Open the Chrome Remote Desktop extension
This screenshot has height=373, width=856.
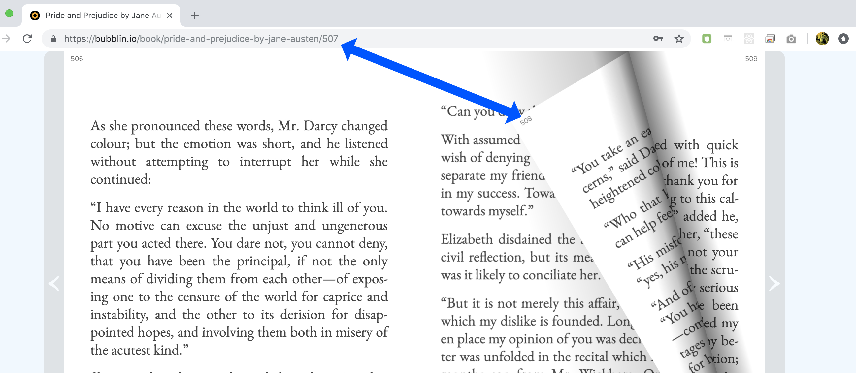770,39
